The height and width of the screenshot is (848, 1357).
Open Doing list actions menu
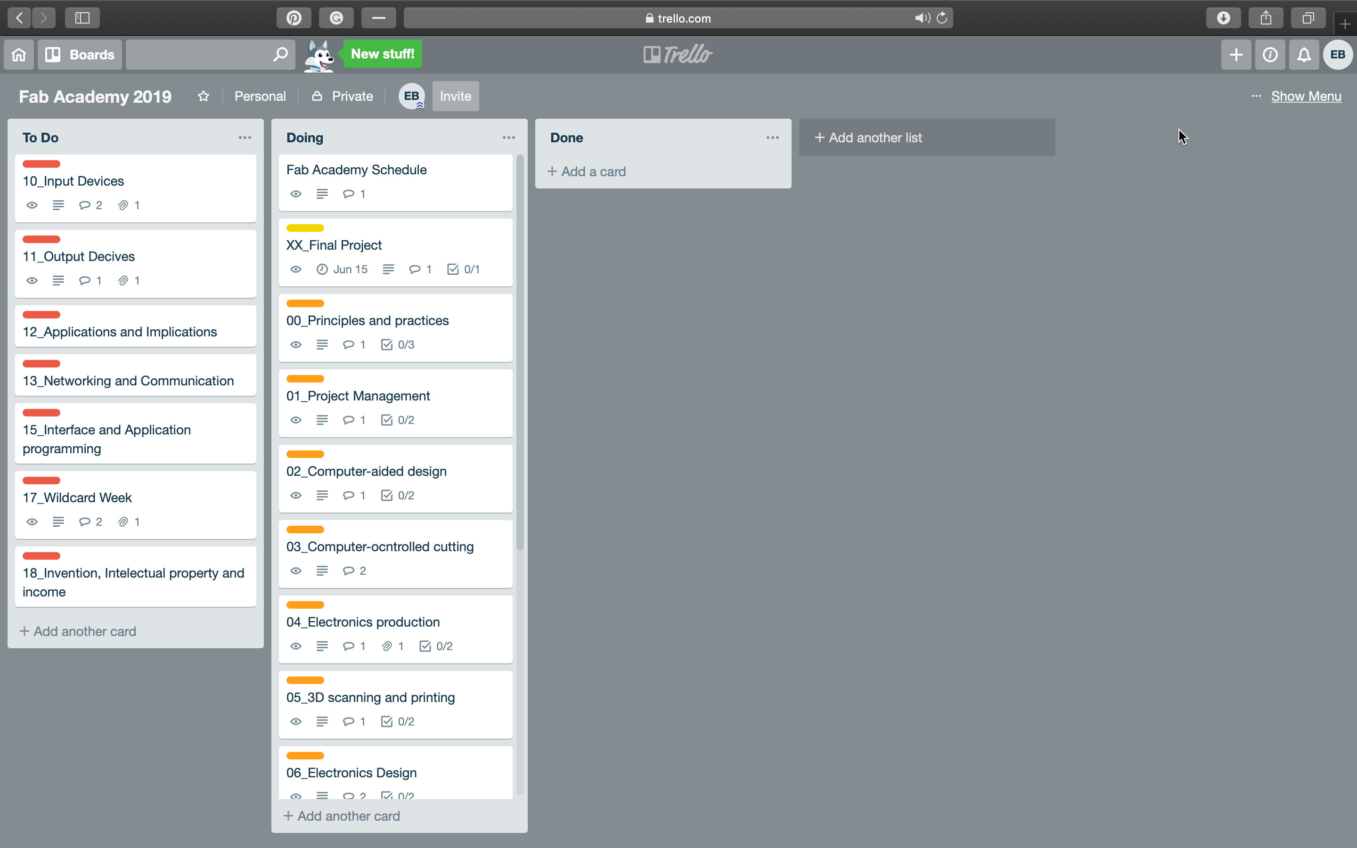click(508, 138)
